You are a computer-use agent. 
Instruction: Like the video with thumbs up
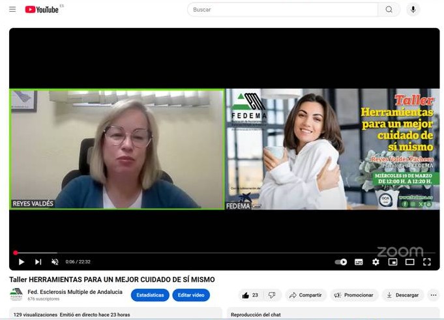(250, 295)
